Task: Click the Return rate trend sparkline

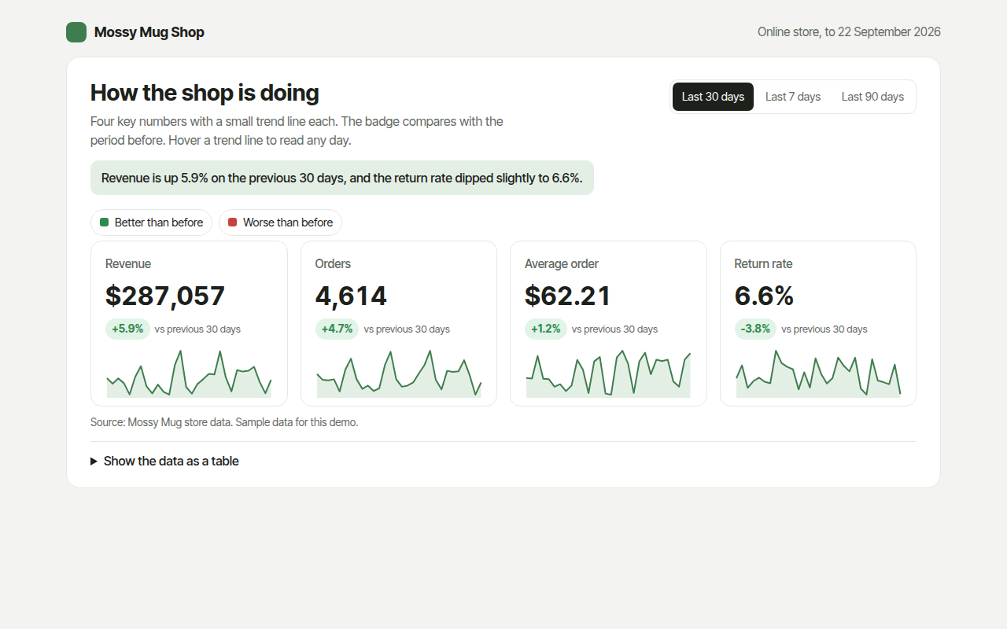Action: point(818,373)
